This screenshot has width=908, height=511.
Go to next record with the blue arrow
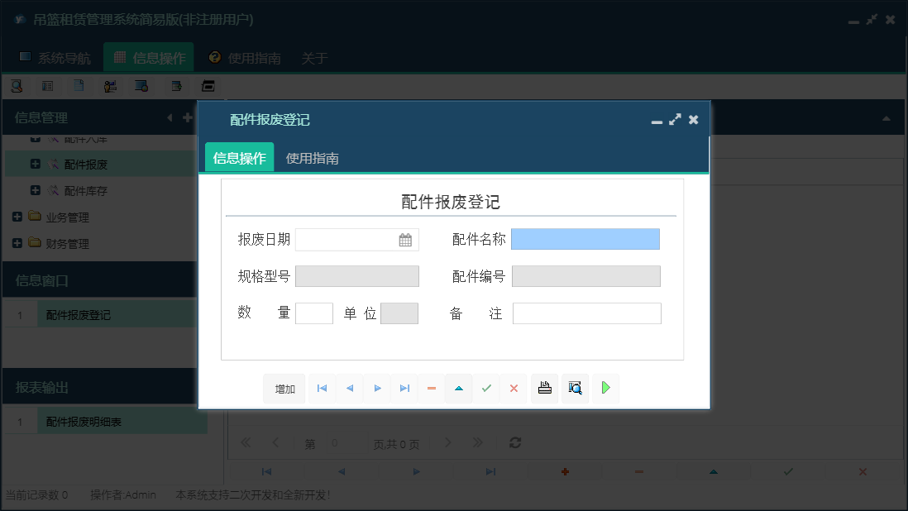pyautogui.click(x=377, y=388)
